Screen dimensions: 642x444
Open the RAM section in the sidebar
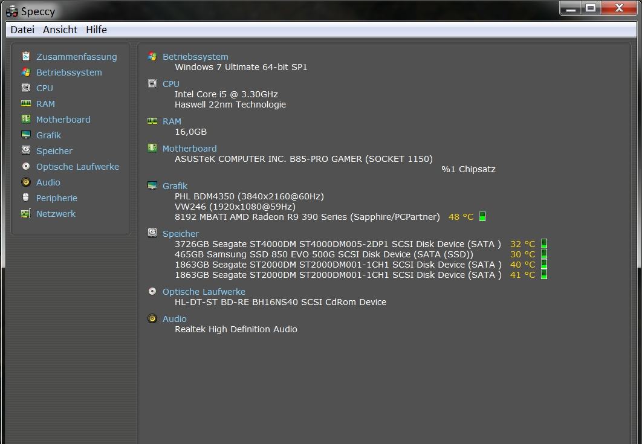pos(45,104)
